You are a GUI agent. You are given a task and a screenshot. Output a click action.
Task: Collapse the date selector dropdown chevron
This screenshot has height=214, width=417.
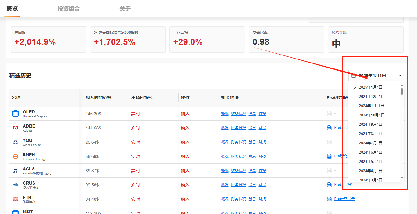[x=400, y=76]
